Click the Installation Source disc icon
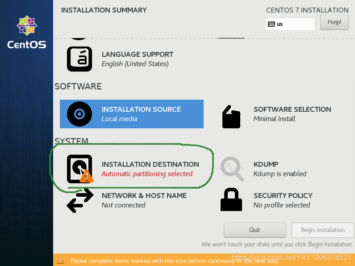 pyautogui.click(x=79, y=114)
